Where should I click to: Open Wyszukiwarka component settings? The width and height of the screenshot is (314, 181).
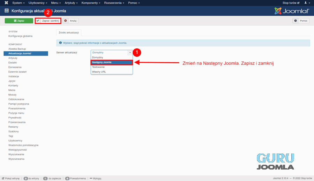pyautogui.click(x=16, y=159)
